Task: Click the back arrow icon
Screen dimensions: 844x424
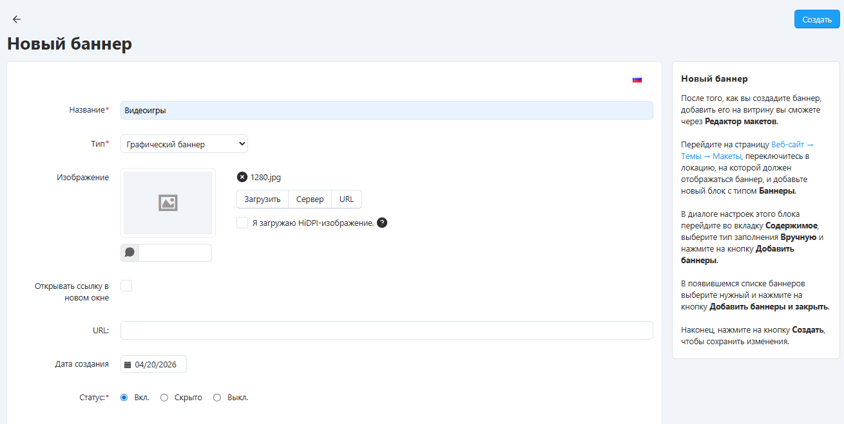Action: click(17, 19)
